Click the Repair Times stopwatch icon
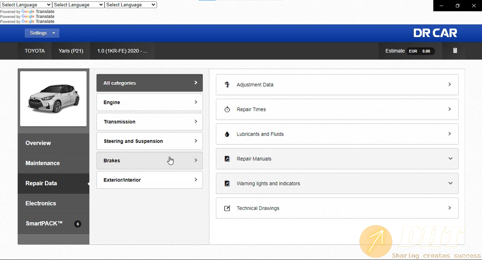Viewport: 482px width, 260px height. pos(227,110)
